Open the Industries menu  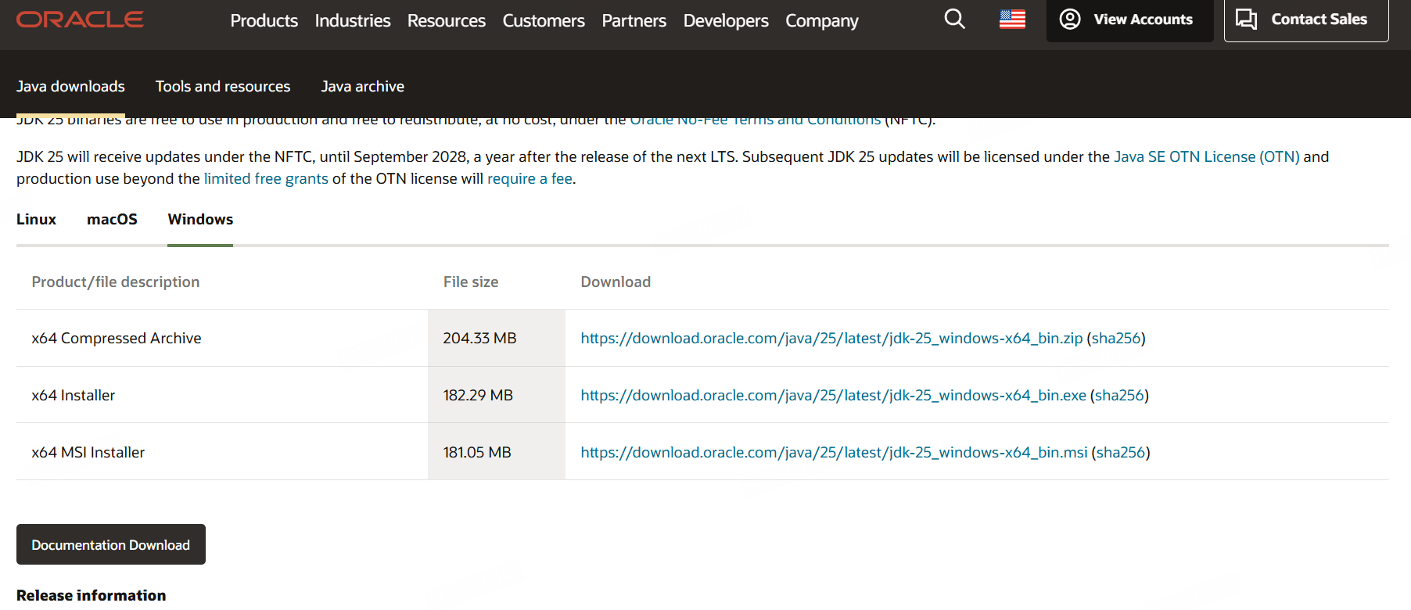point(353,20)
